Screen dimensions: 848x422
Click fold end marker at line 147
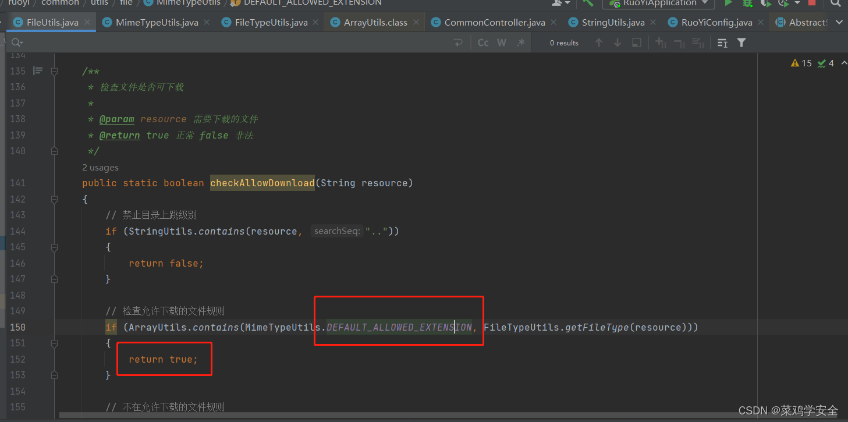pyautogui.click(x=54, y=279)
